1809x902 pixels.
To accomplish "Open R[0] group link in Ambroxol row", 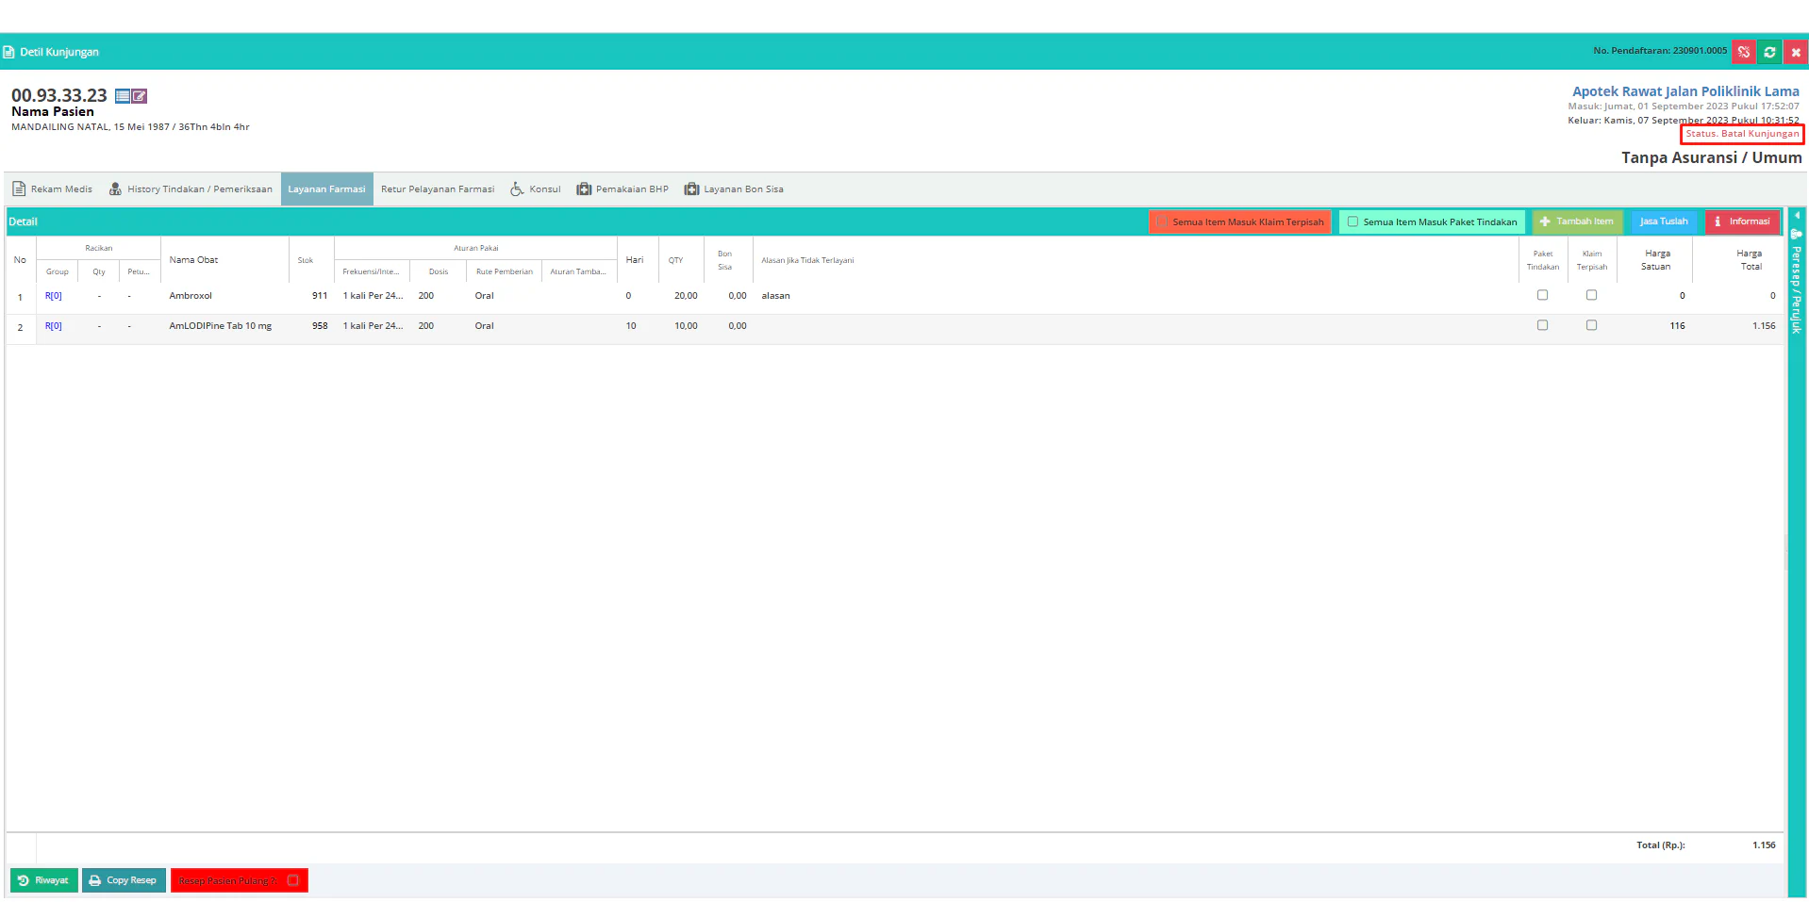I will point(54,296).
